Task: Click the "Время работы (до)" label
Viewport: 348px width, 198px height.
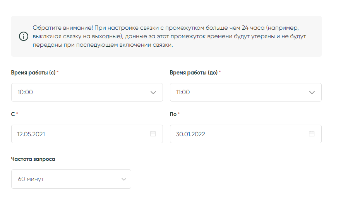Action: coord(194,73)
